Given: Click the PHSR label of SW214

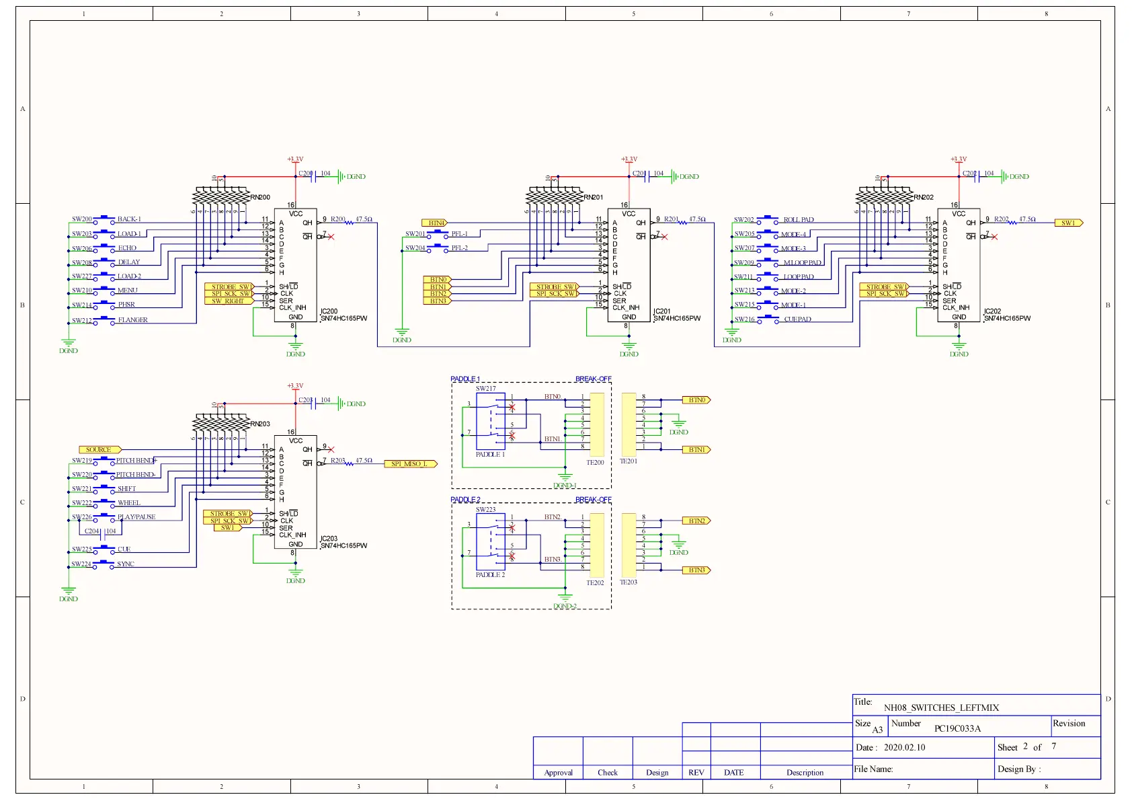Looking at the screenshot, I should 126,305.
